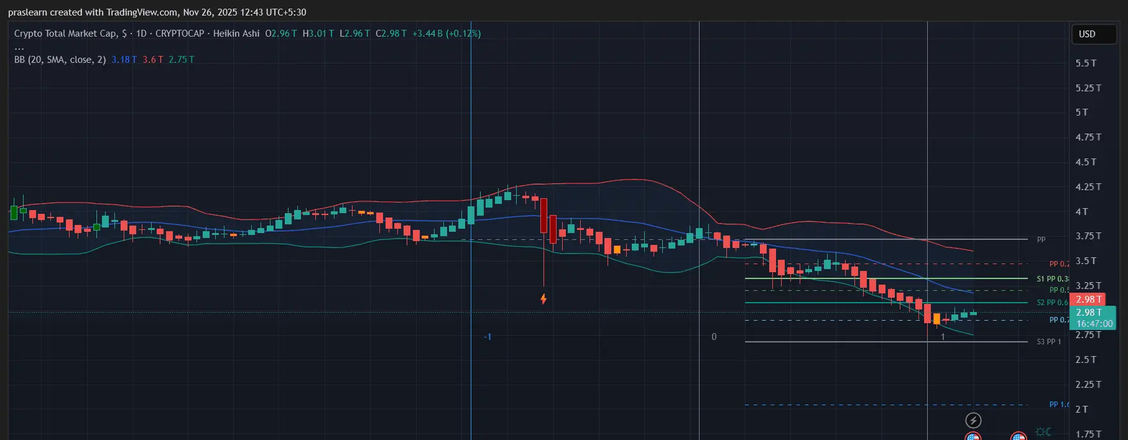Click Bollinger basis value 3.18 T
The height and width of the screenshot is (440, 1128).
point(124,60)
